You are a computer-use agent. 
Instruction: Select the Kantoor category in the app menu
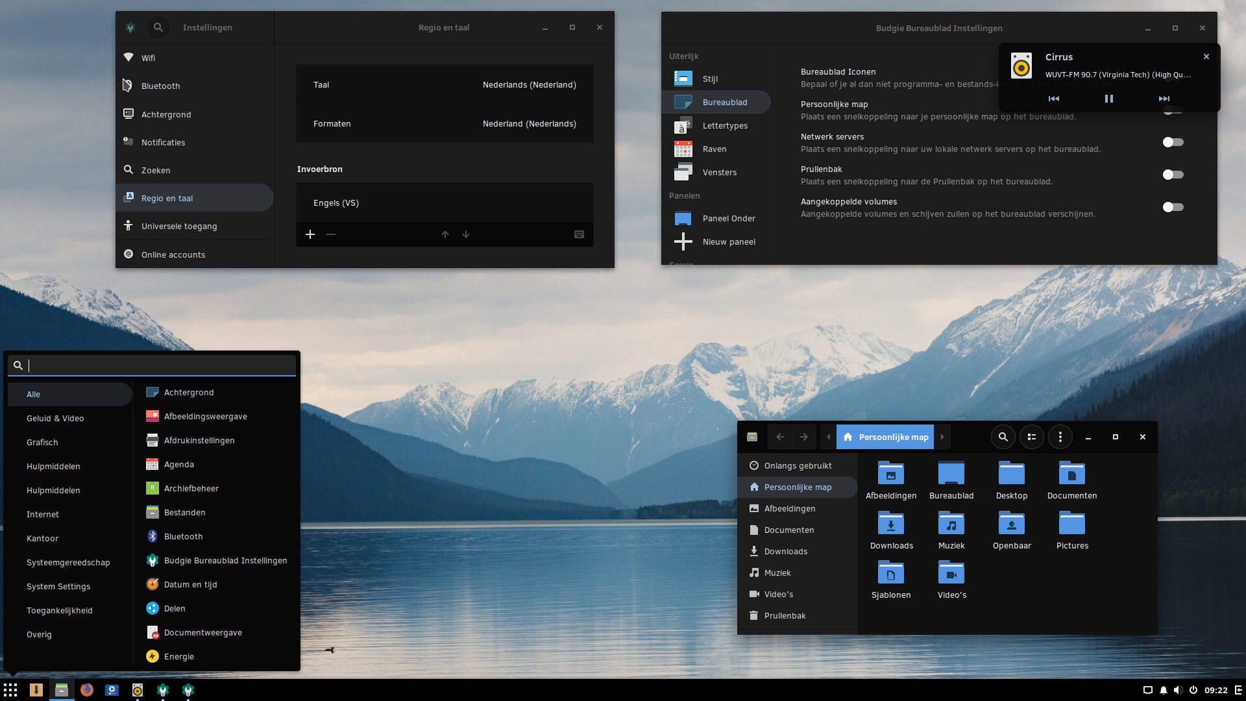click(x=43, y=538)
